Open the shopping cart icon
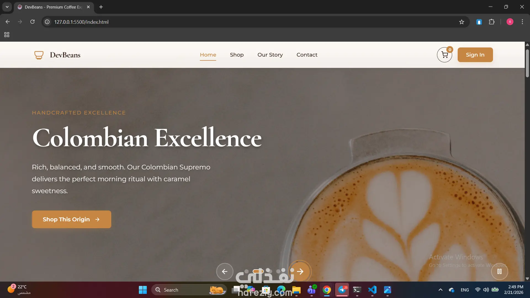This screenshot has width=530, height=298. pyautogui.click(x=444, y=55)
